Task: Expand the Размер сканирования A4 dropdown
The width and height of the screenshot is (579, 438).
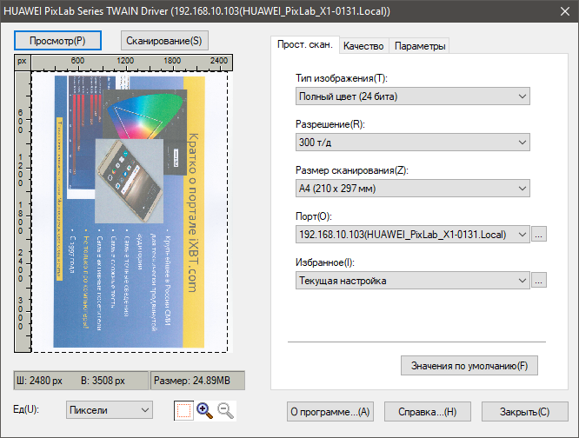Action: pyautogui.click(x=412, y=189)
